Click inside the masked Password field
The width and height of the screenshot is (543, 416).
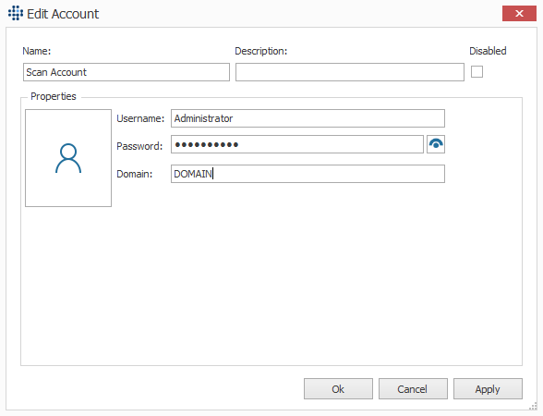[x=297, y=144]
